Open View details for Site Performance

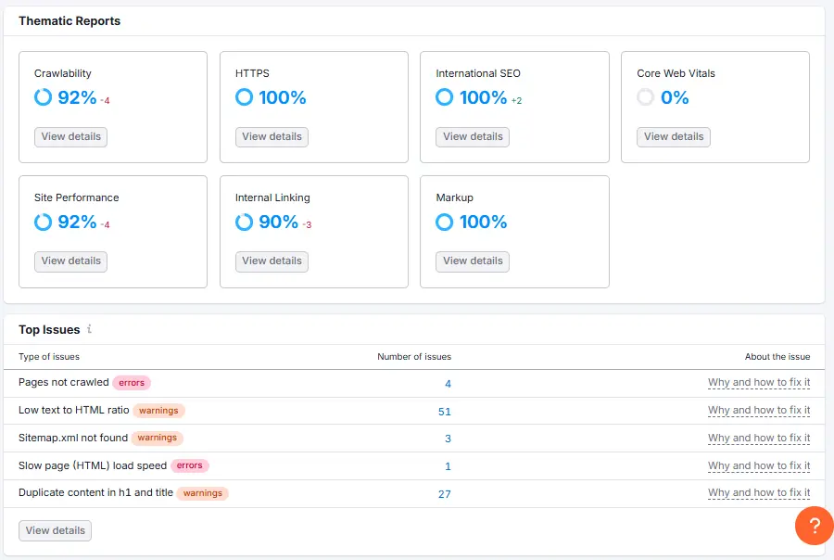(x=70, y=261)
